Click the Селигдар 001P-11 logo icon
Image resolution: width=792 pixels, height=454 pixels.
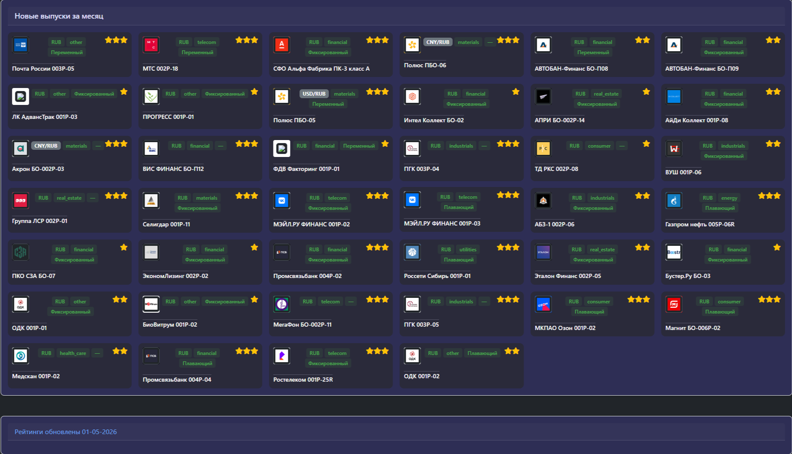(x=151, y=201)
